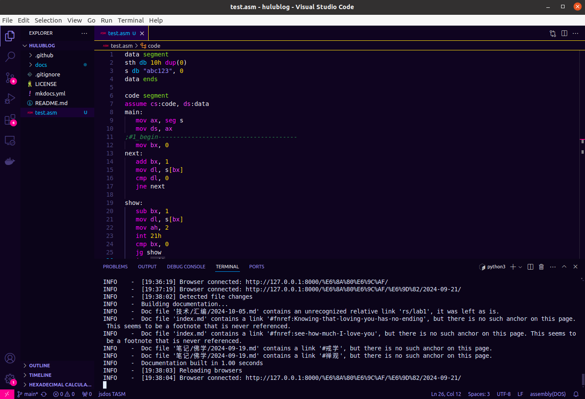Expand the HEXADECIMAL CALCULA... section

(57, 385)
